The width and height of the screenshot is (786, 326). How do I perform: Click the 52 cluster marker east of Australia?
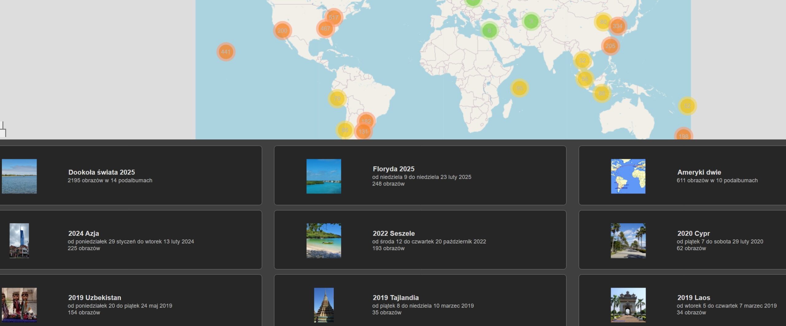[687, 106]
